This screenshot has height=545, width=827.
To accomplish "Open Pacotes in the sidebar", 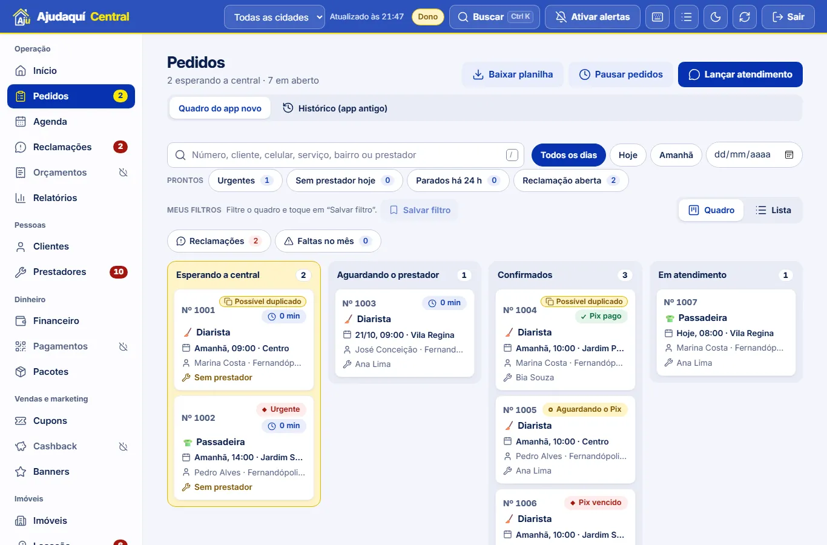I will [71, 372].
